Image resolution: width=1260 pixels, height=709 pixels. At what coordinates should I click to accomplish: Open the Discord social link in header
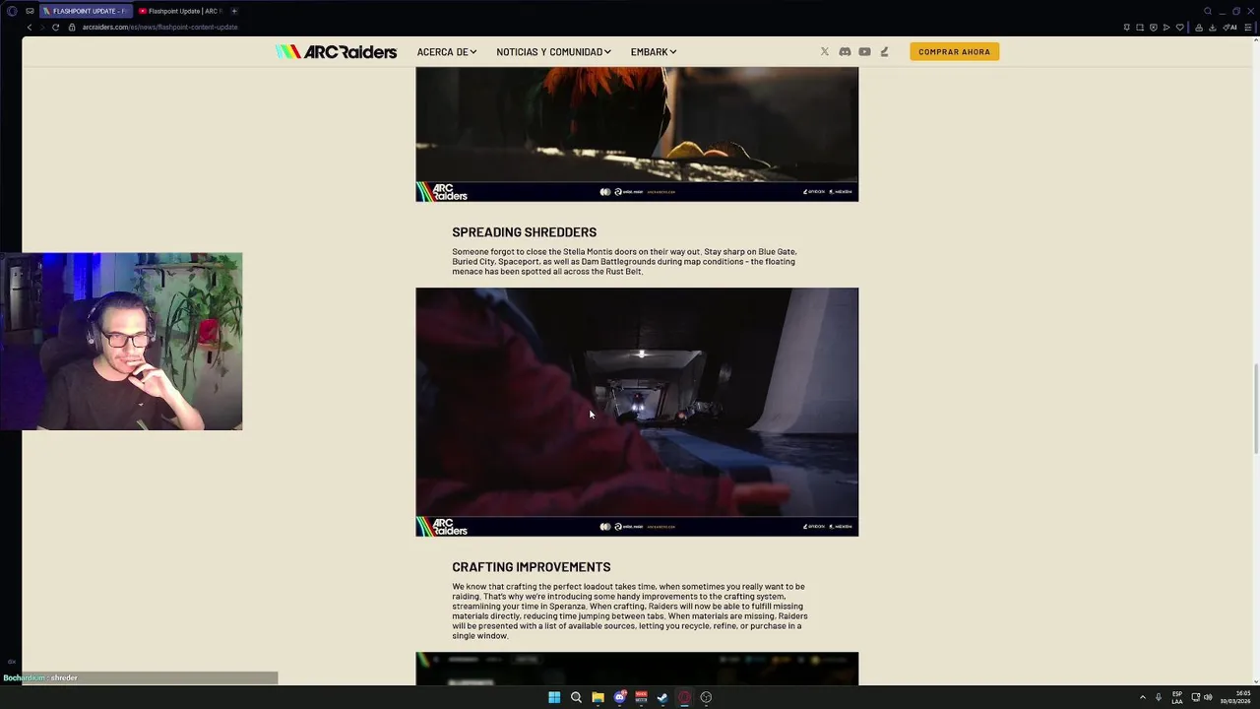845,51
